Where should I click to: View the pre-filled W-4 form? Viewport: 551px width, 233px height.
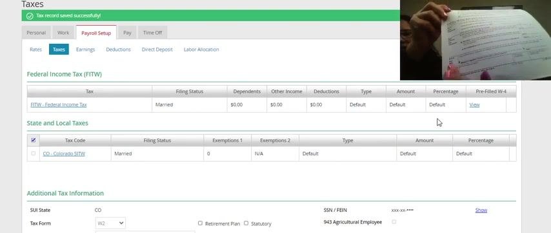point(474,105)
